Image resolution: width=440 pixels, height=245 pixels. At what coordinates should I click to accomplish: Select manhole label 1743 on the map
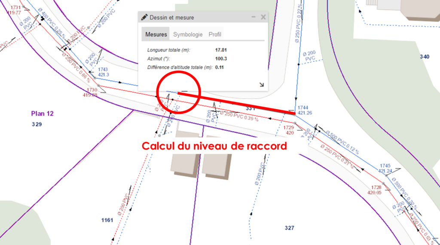(x=103, y=69)
